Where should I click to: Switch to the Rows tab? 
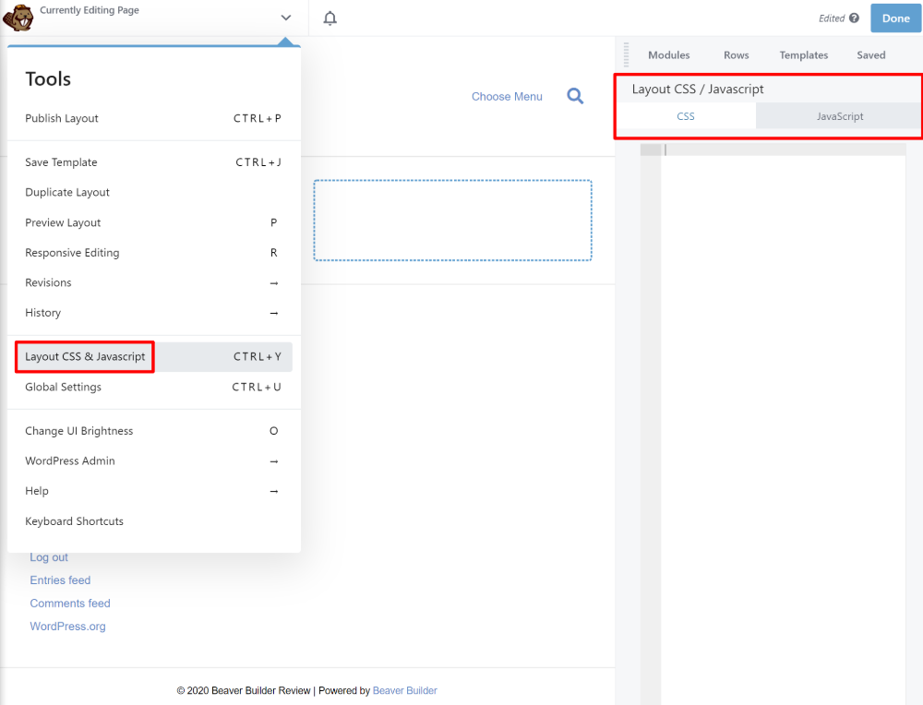point(737,54)
